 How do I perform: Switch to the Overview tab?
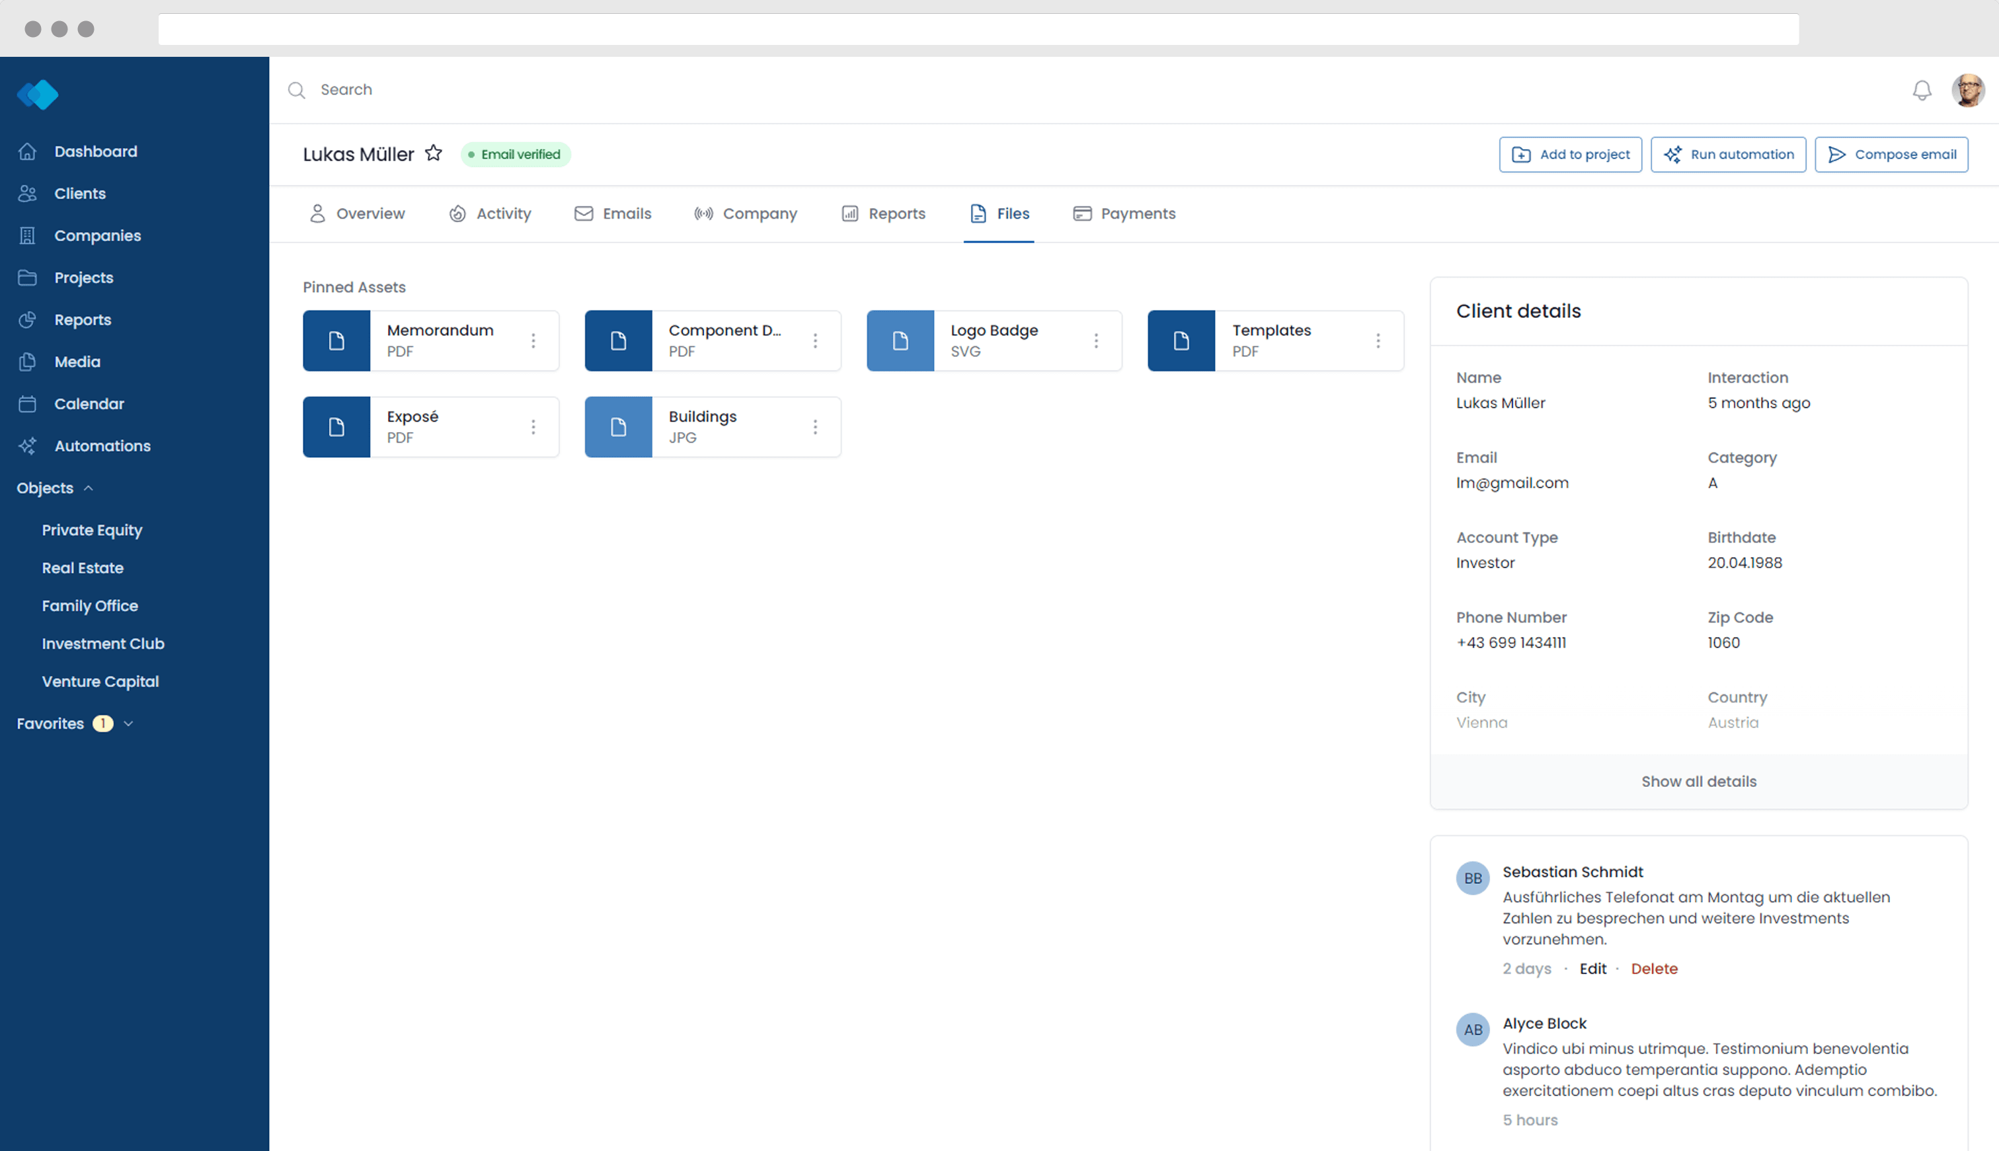click(x=356, y=213)
